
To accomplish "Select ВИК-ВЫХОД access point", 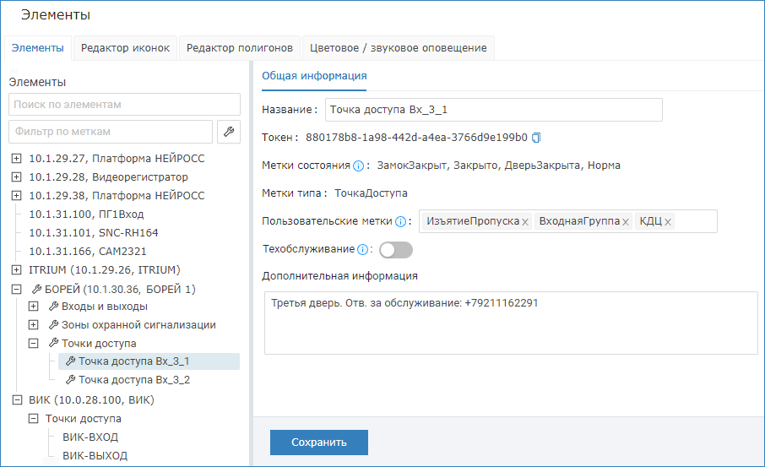I will (95, 456).
